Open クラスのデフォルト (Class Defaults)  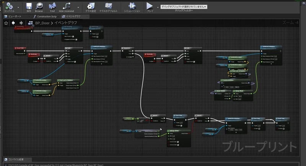coord(108,7)
